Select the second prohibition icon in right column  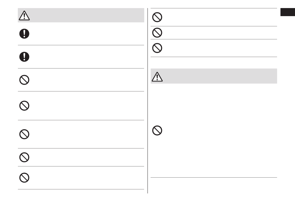click(x=157, y=33)
